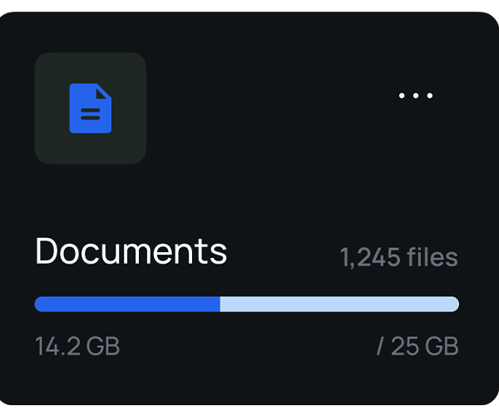The width and height of the screenshot is (499, 416).
Task: Tap the Documents category heading
Action: (131, 250)
